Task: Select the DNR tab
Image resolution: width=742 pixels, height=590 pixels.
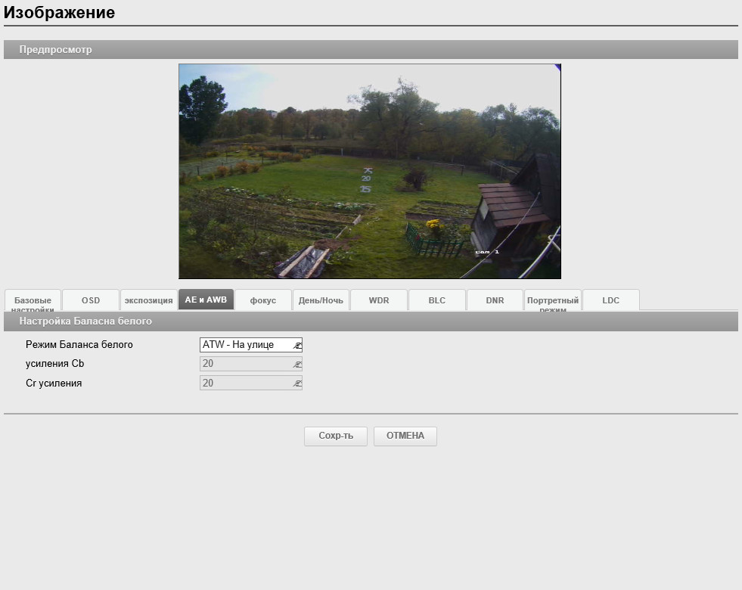Action: 495,300
